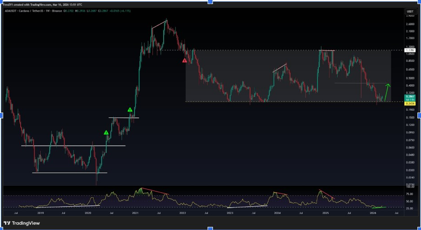Click the 1.7000 price axis label
The image size is (421, 230).
411,39
